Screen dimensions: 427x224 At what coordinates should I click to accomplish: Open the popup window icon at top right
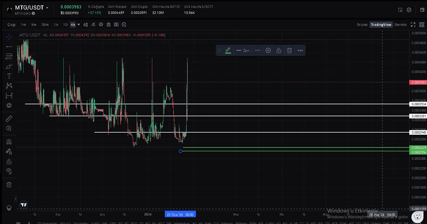pyautogui.click(x=422, y=10)
